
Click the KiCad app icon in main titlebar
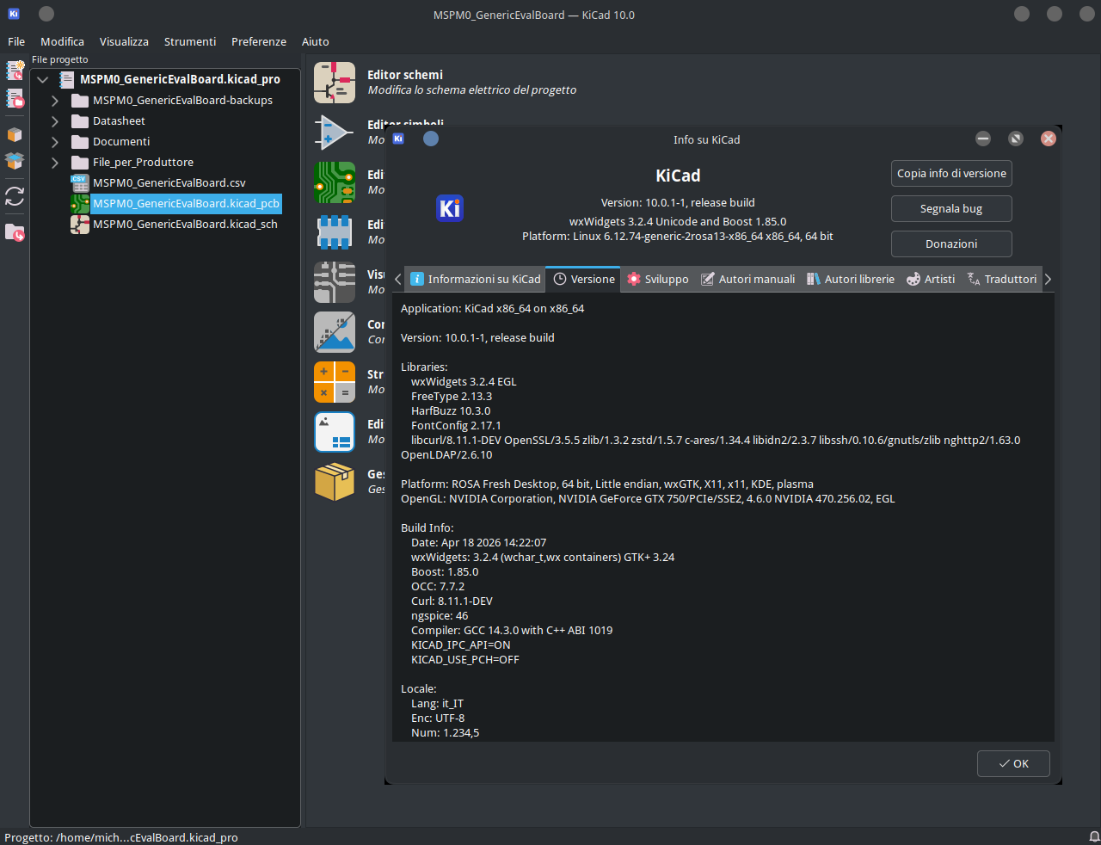pyautogui.click(x=14, y=14)
